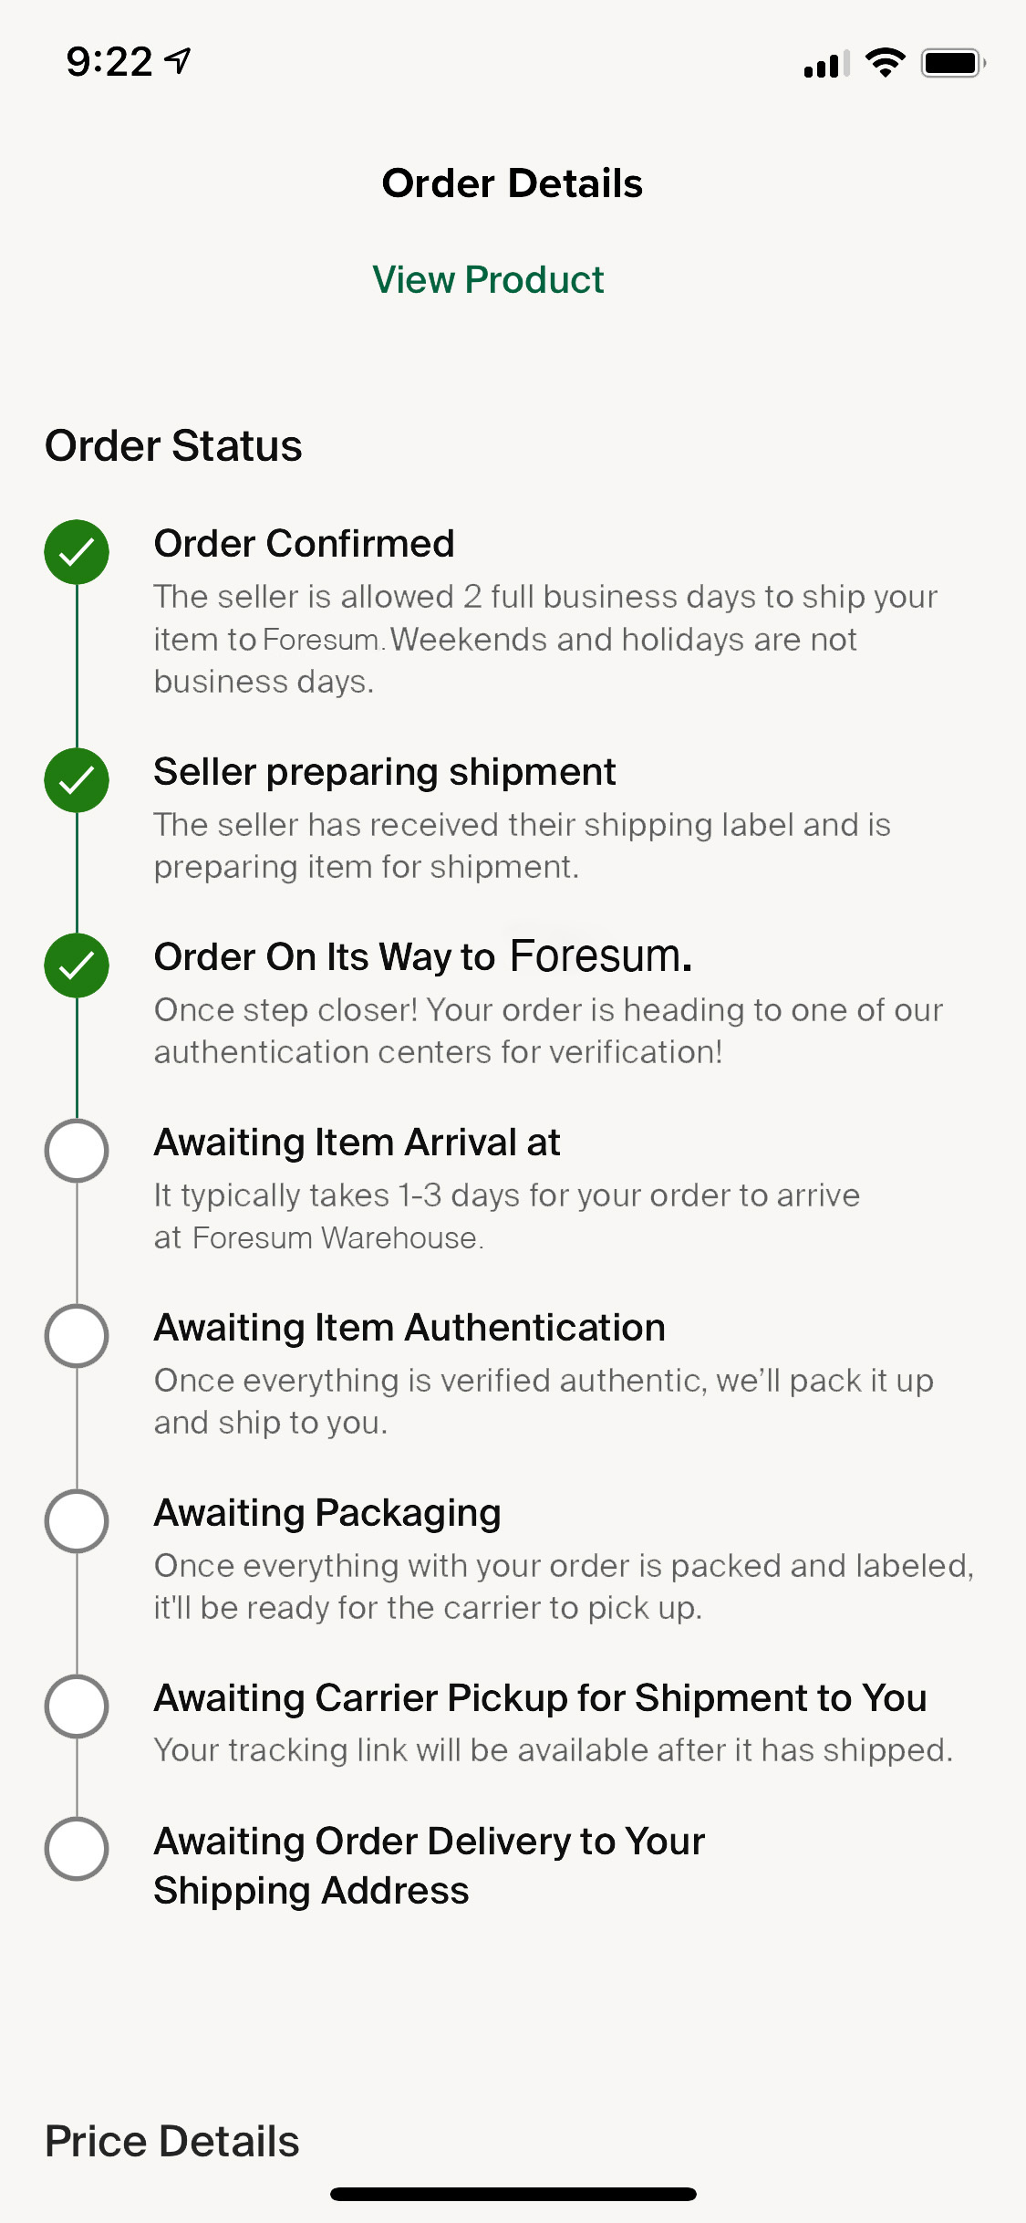
Task: Tap the battery icon in status bar
Action: (x=953, y=63)
